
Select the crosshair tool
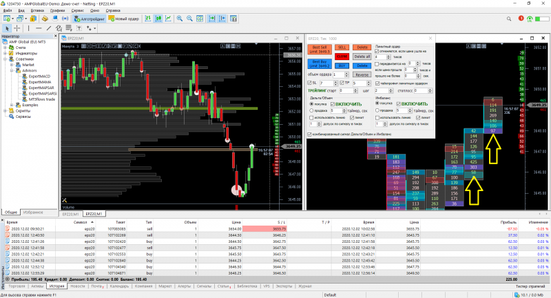click(x=17, y=28)
